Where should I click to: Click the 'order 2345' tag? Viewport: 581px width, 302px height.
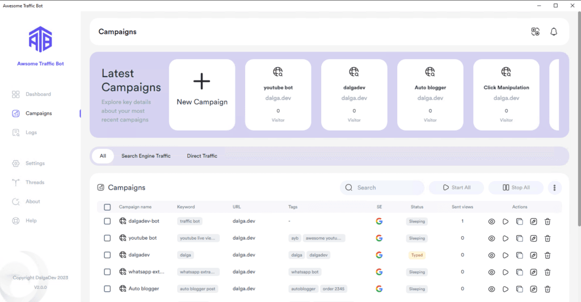pos(334,289)
